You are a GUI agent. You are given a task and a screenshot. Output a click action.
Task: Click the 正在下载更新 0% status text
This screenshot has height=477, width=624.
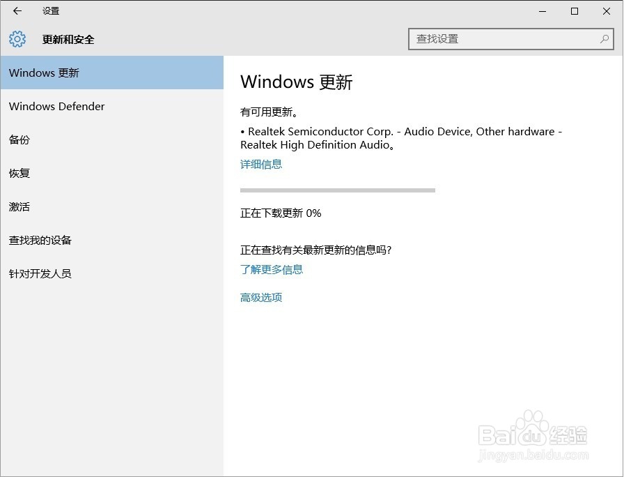pyautogui.click(x=281, y=213)
